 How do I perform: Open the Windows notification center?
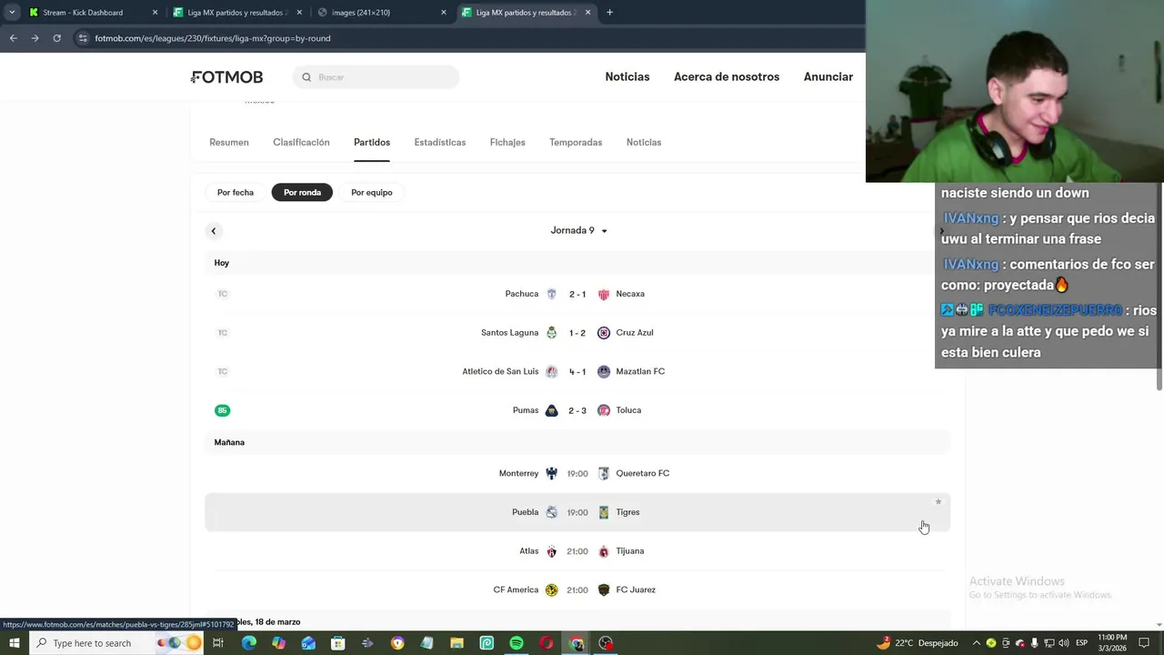tap(1144, 643)
